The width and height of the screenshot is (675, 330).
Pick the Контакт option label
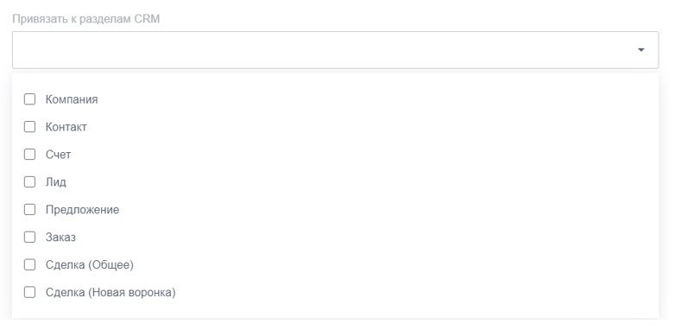coord(66,127)
